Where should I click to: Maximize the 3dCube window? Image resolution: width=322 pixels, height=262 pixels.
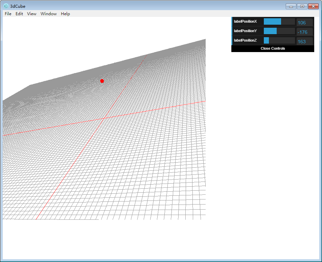[x=302, y=6]
